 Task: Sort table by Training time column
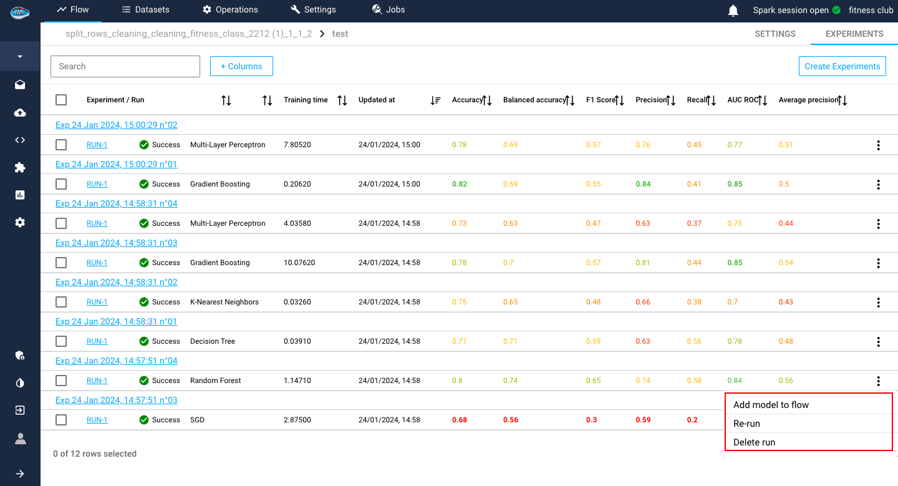coord(342,100)
